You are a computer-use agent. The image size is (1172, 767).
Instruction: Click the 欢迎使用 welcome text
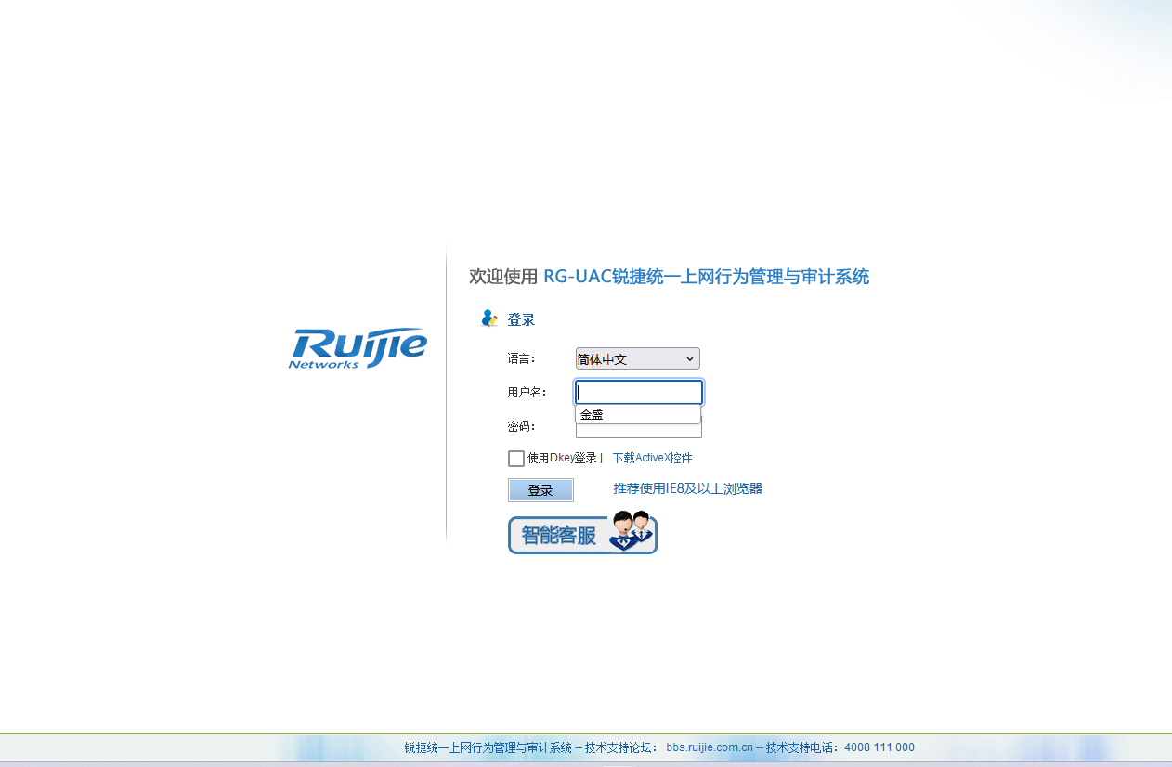click(503, 277)
